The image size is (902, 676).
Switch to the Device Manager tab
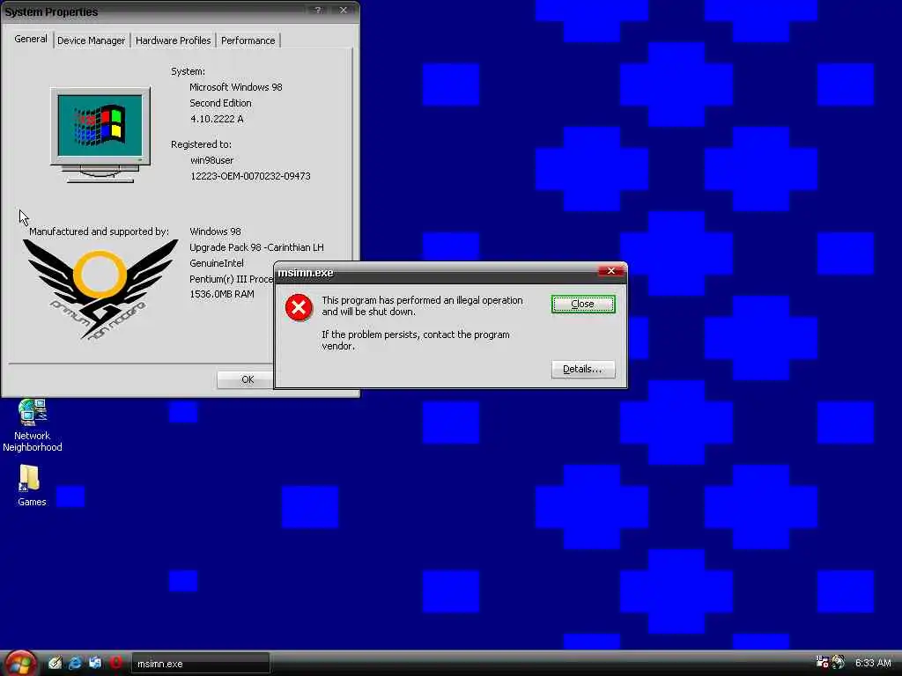tap(91, 40)
